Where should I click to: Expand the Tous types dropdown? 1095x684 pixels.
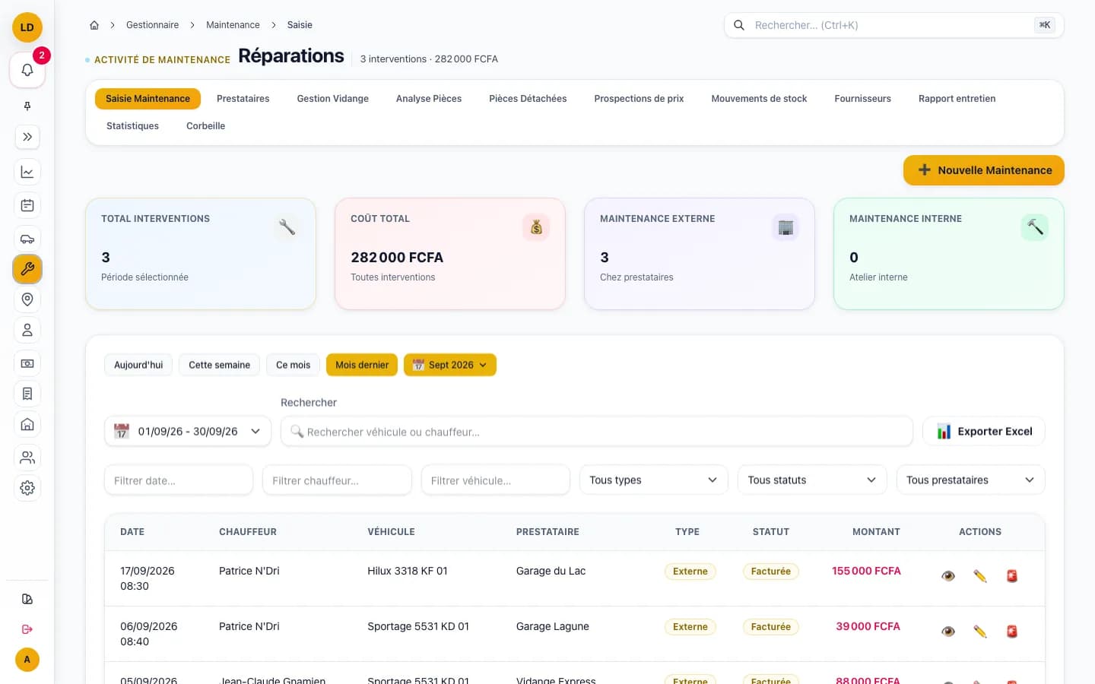(654, 480)
